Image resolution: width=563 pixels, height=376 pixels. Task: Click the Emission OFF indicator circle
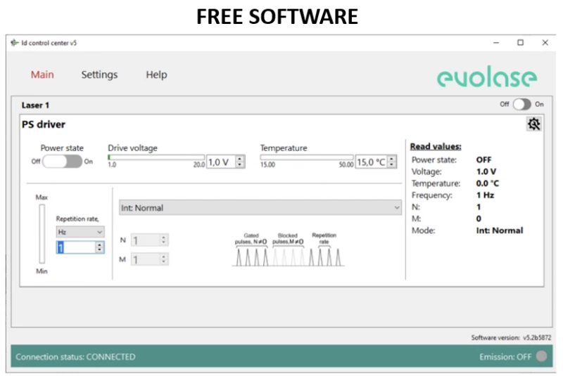pos(540,356)
